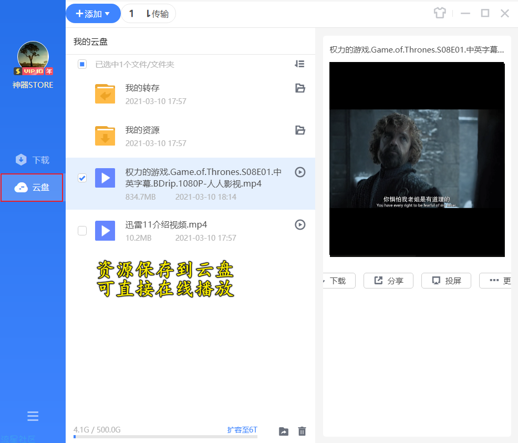Click the 4.1G / 500.0G storage text
This screenshot has height=443, width=518.
click(x=97, y=430)
